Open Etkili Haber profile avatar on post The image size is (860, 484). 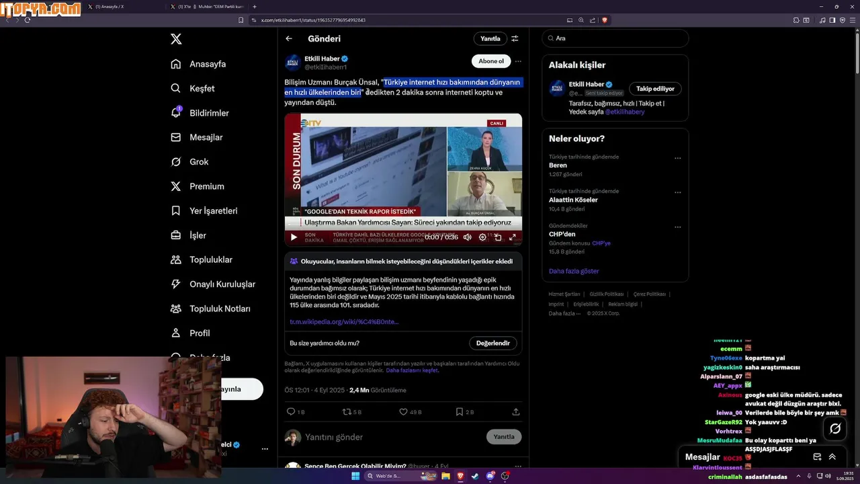click(293, 63)
